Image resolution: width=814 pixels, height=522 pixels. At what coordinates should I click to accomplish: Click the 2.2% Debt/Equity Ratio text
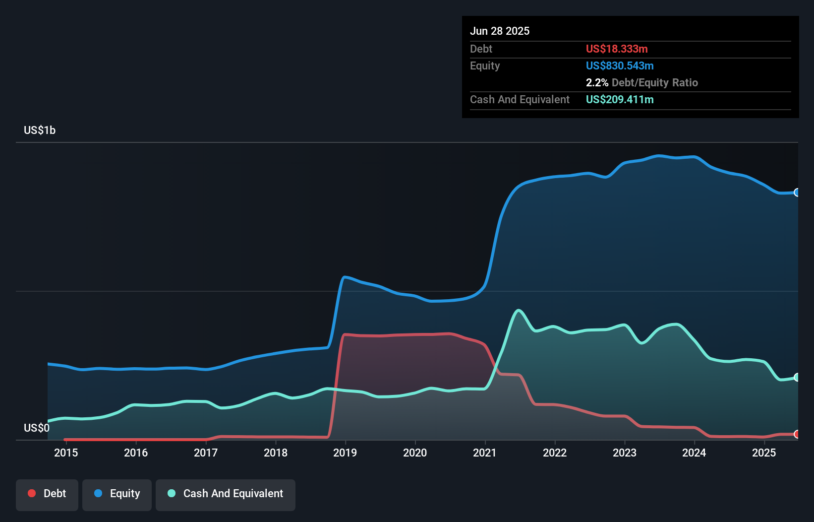pyautogui.click(x=642, y=82)
